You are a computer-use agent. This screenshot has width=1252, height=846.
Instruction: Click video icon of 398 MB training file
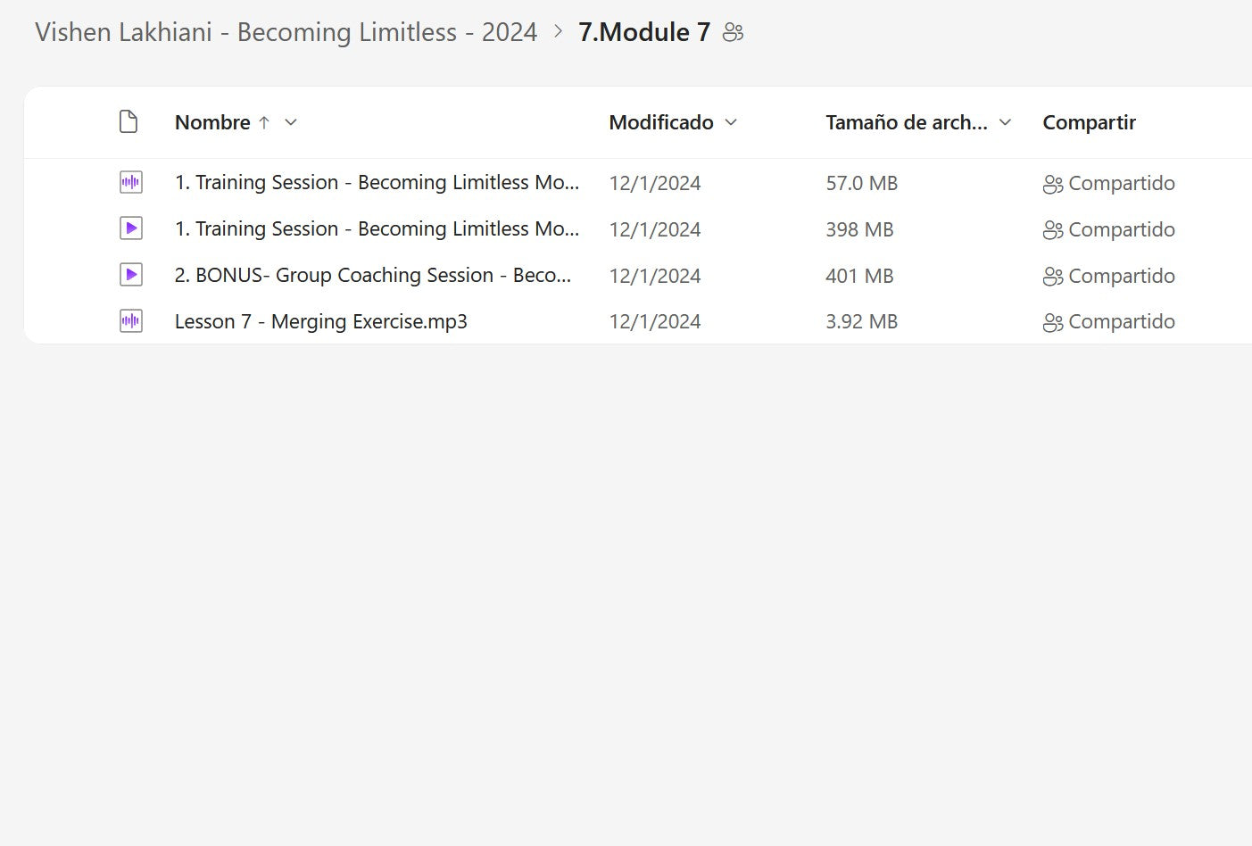pyautogui.click(x=130, y=229)
